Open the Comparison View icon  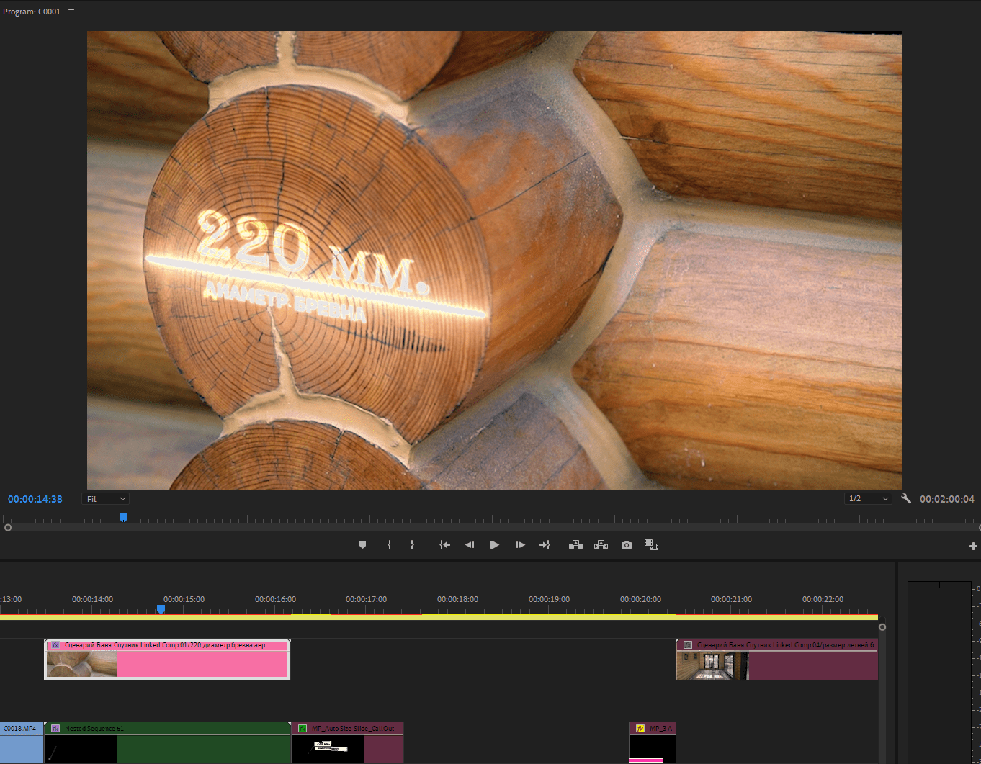click(651, 544)
